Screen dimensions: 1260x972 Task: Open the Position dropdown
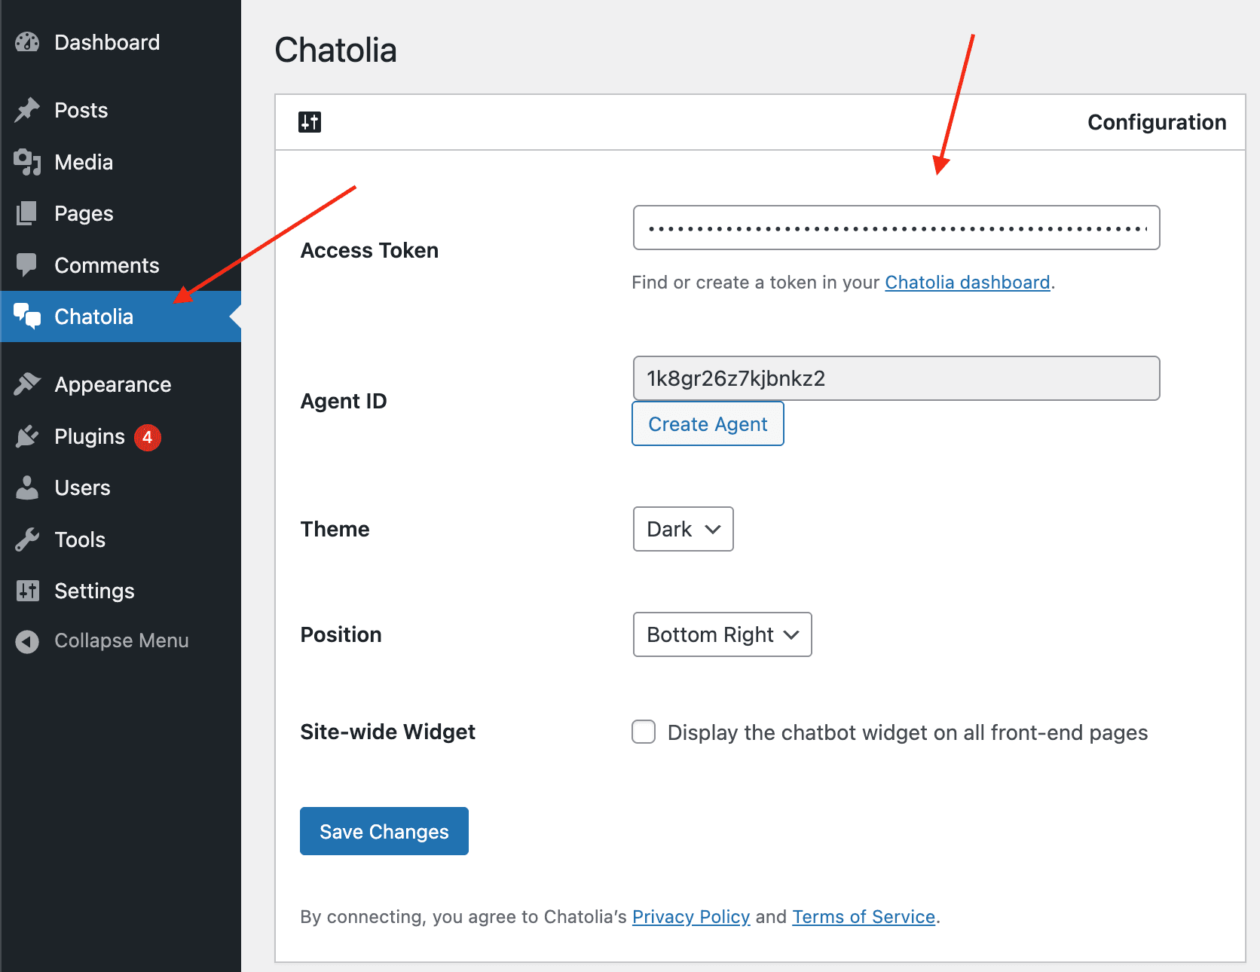[722, 634]
